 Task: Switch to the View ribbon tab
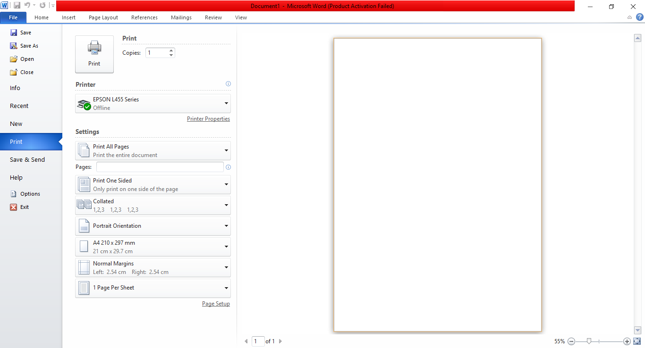(241, 17)
